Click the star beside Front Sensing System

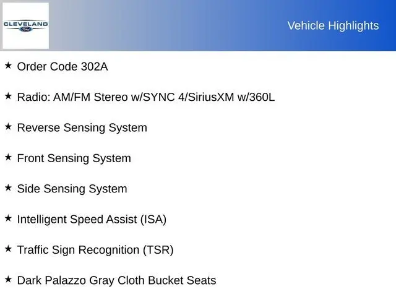tap(8, 157)
